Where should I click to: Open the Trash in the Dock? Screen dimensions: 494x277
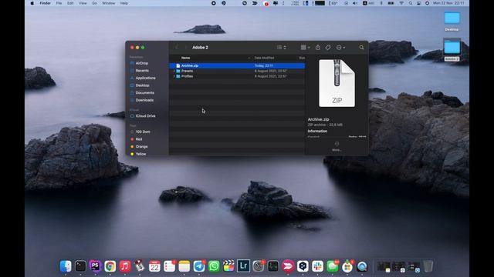(x=428, y=266)
